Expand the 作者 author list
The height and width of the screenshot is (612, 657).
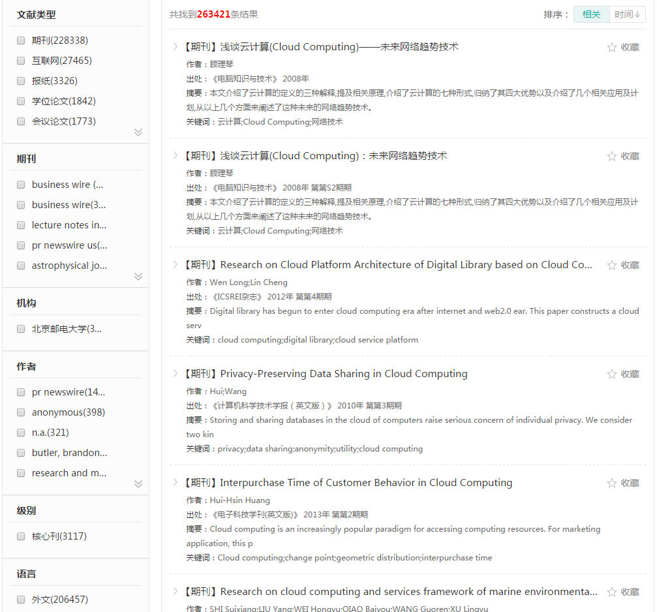coord(138,484)
